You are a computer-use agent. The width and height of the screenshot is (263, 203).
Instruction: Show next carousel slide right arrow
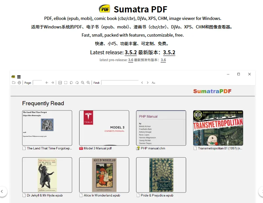click(261, 191)
